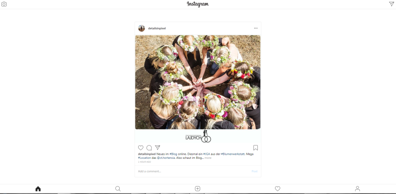Open the @ct.hortensia mention link

[166, 158]
